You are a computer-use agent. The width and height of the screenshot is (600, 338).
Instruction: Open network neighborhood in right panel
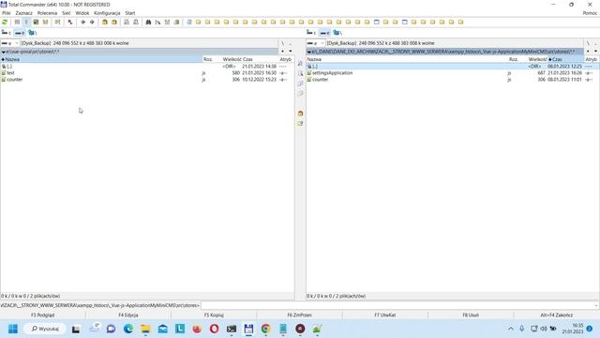coord(337,33)
